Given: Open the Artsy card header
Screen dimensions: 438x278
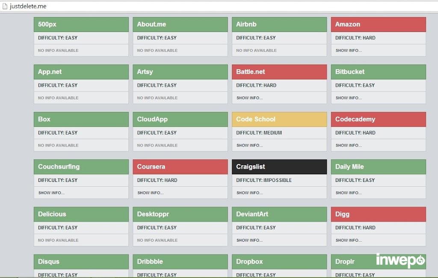Looking at the screenshot, I should [x=180, y=72].
